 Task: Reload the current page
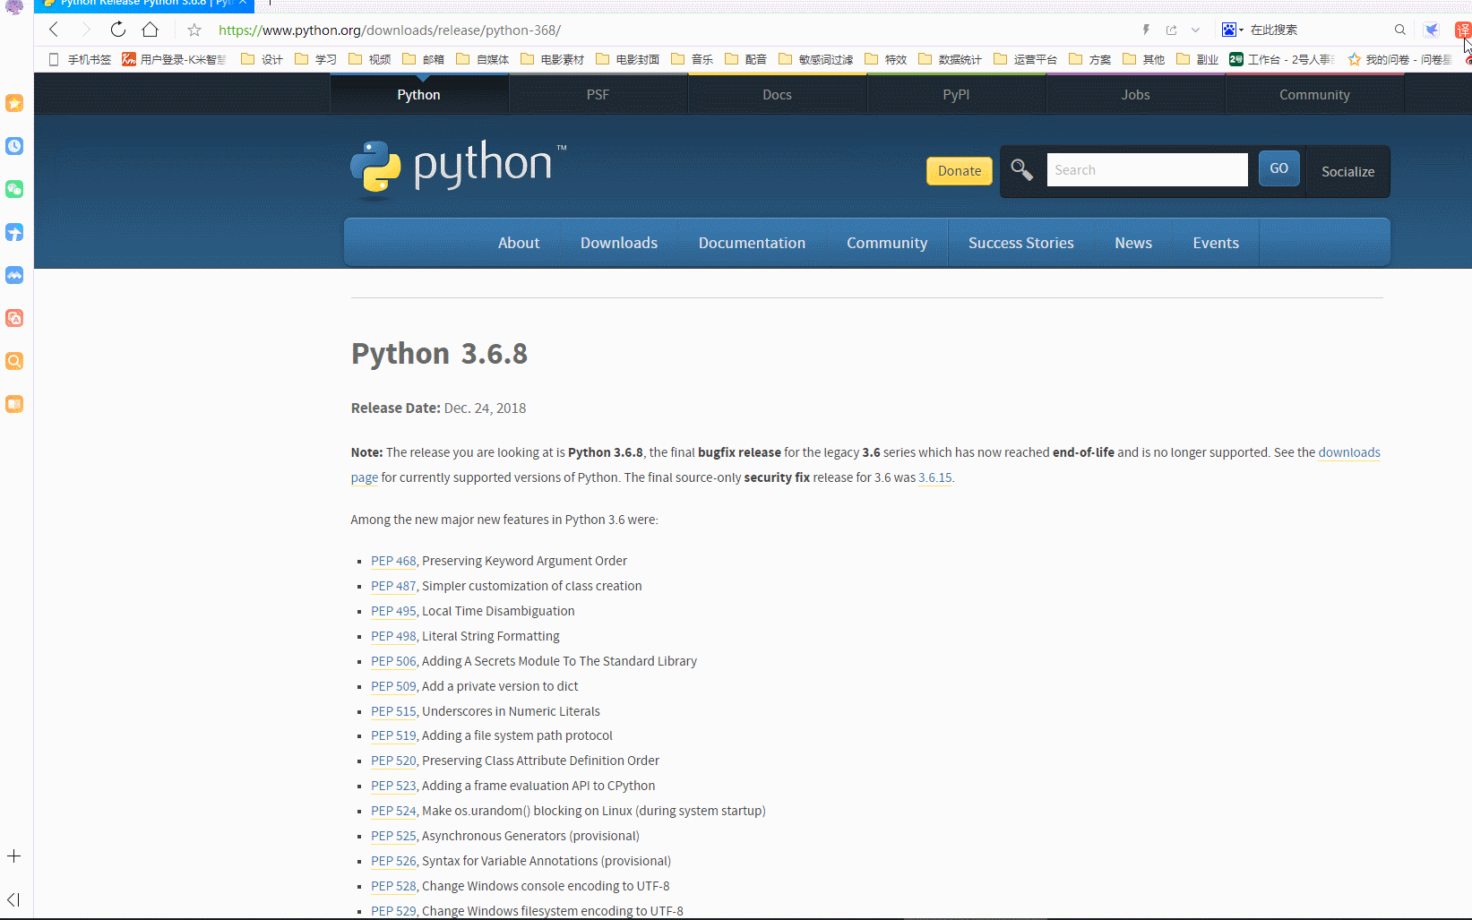pos(118,30)
